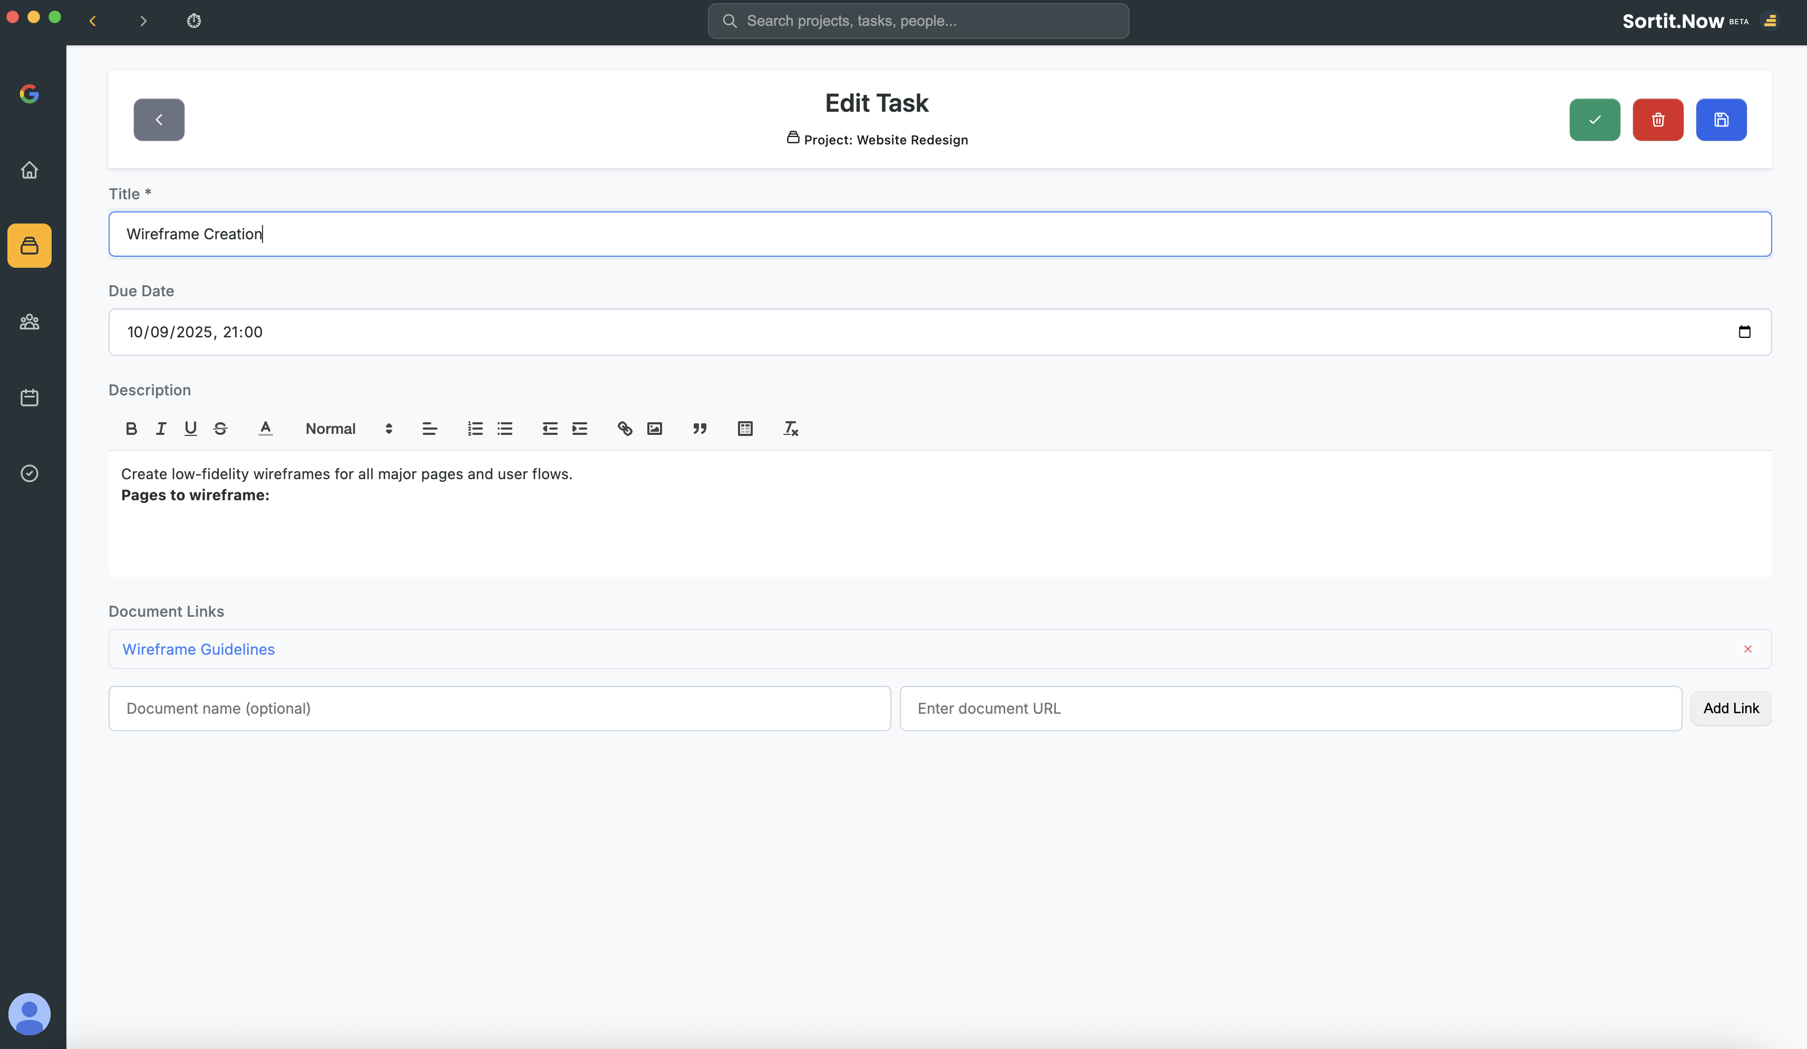The width and height of the screenshot is (1807, 1049).
Task: Save task with blue disk button
Action: [1721, 120]
